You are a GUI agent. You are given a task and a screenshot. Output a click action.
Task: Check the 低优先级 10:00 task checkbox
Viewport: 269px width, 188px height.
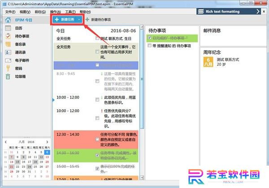tap(97, 100)
